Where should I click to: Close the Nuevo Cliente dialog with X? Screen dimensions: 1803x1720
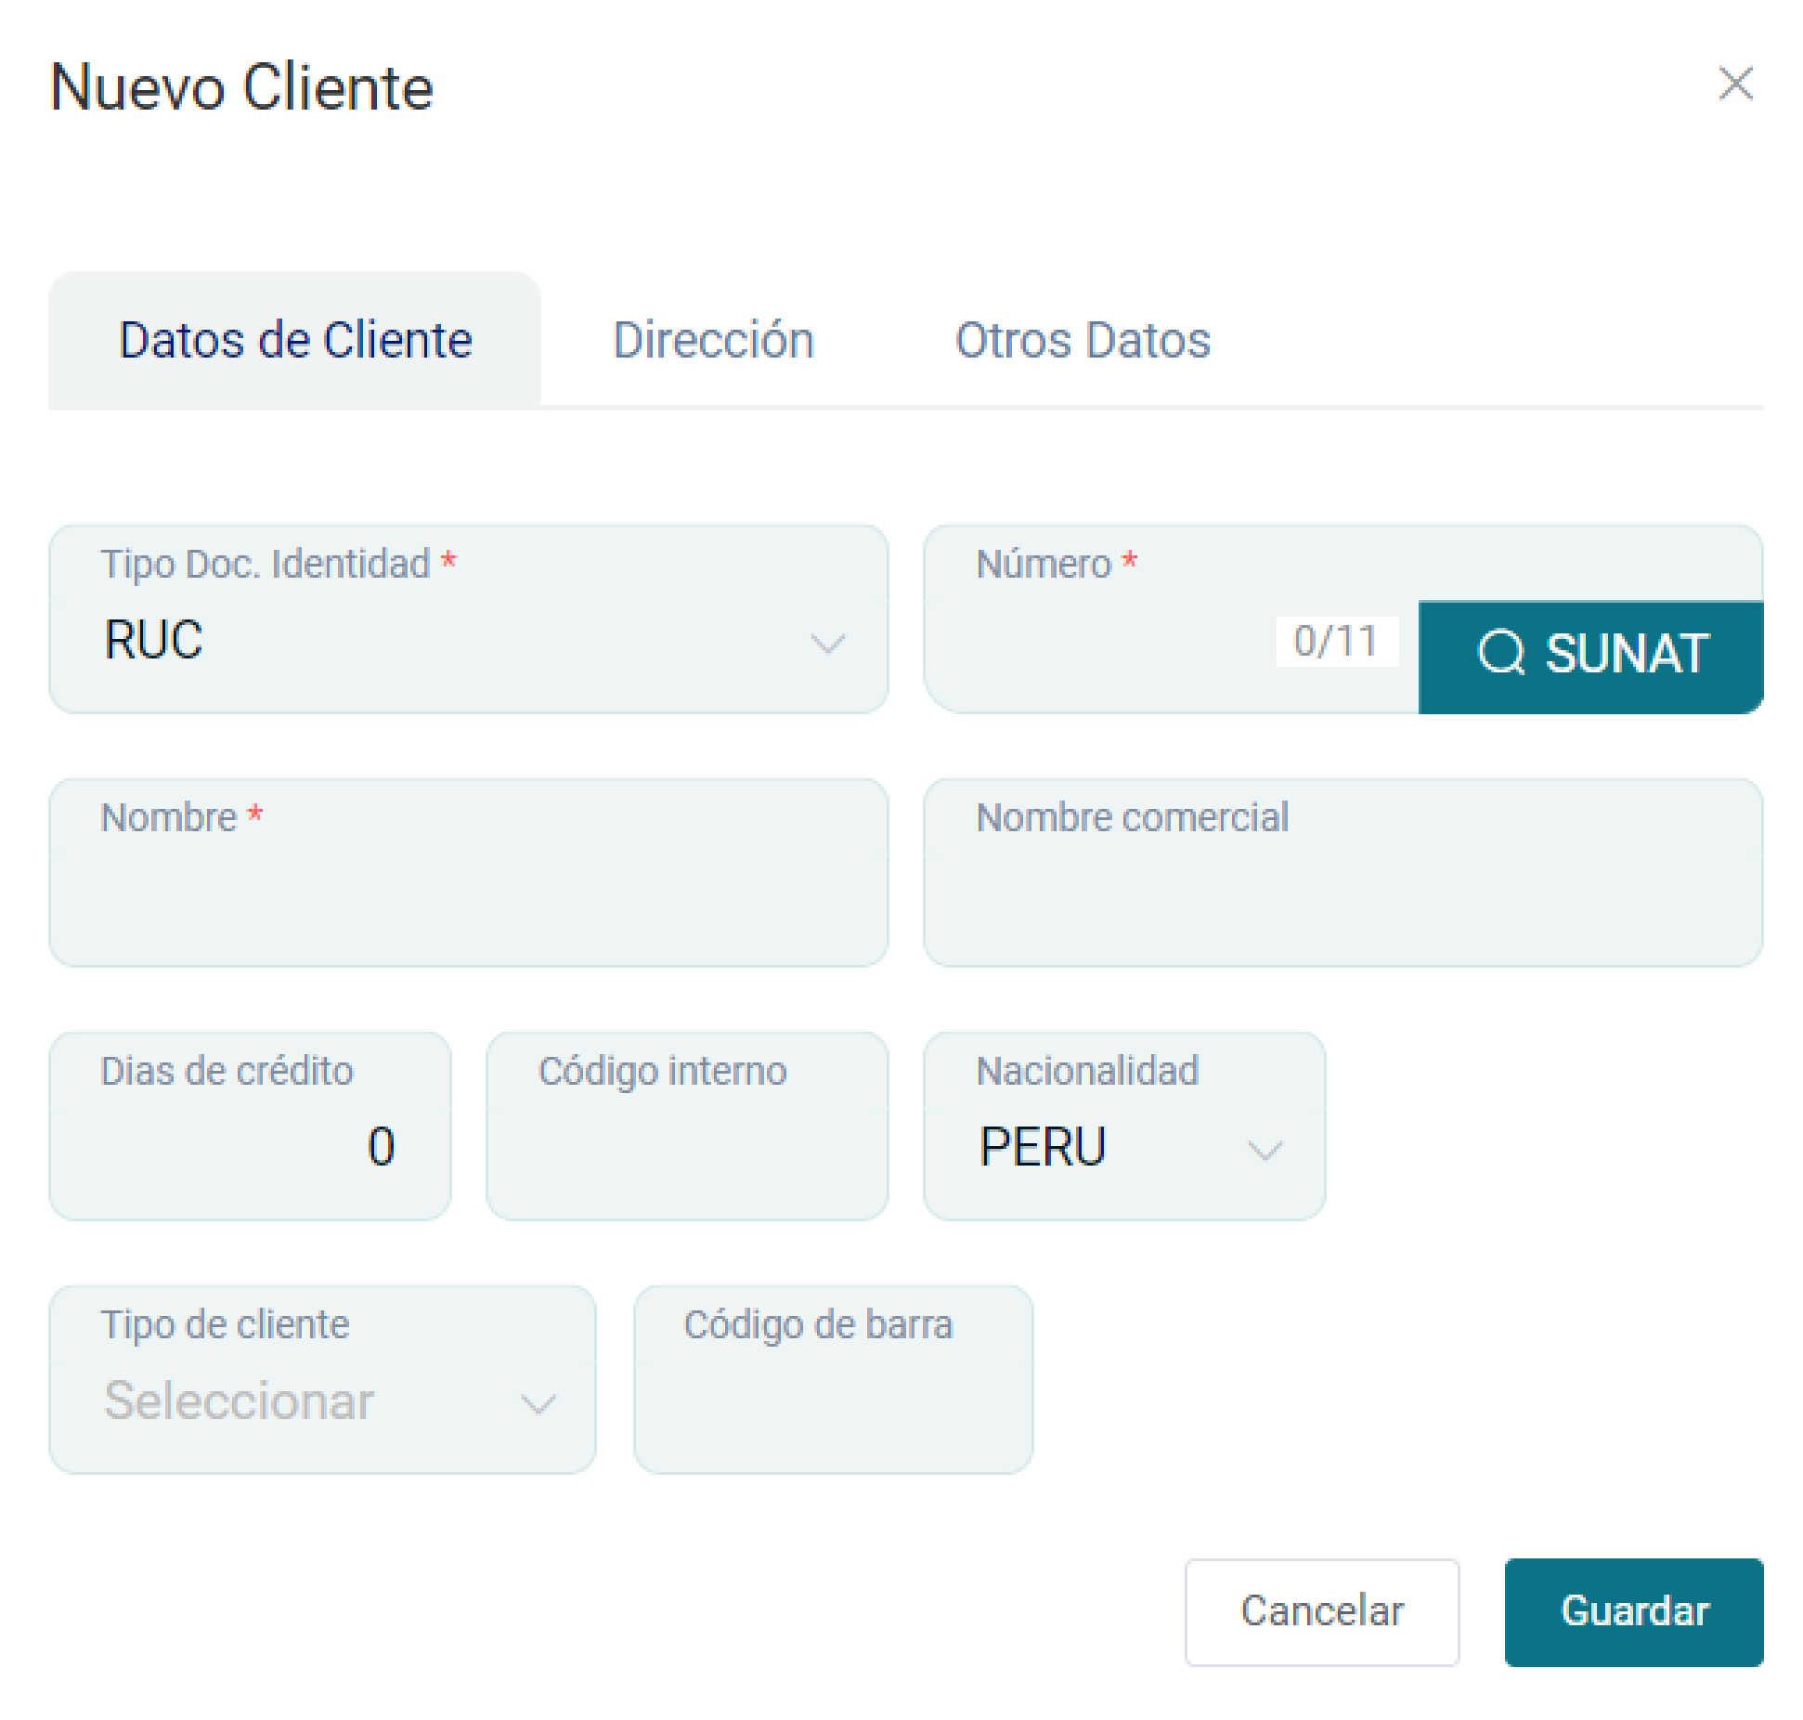(x=1734, y=84)
